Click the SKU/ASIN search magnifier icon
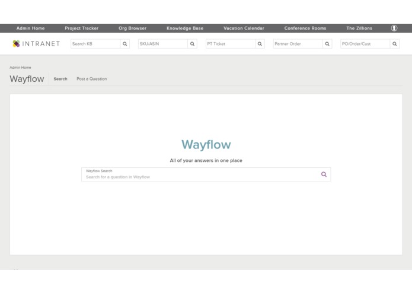Image resolution: width=412 pixels, height=293 pixels. [x=192, y=44]
